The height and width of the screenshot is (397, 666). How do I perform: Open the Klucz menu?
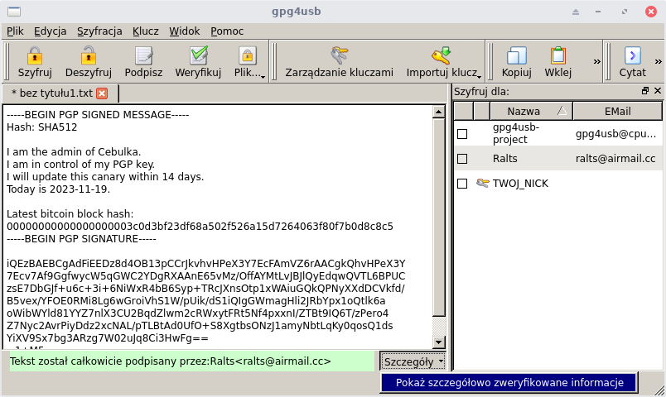145,31
